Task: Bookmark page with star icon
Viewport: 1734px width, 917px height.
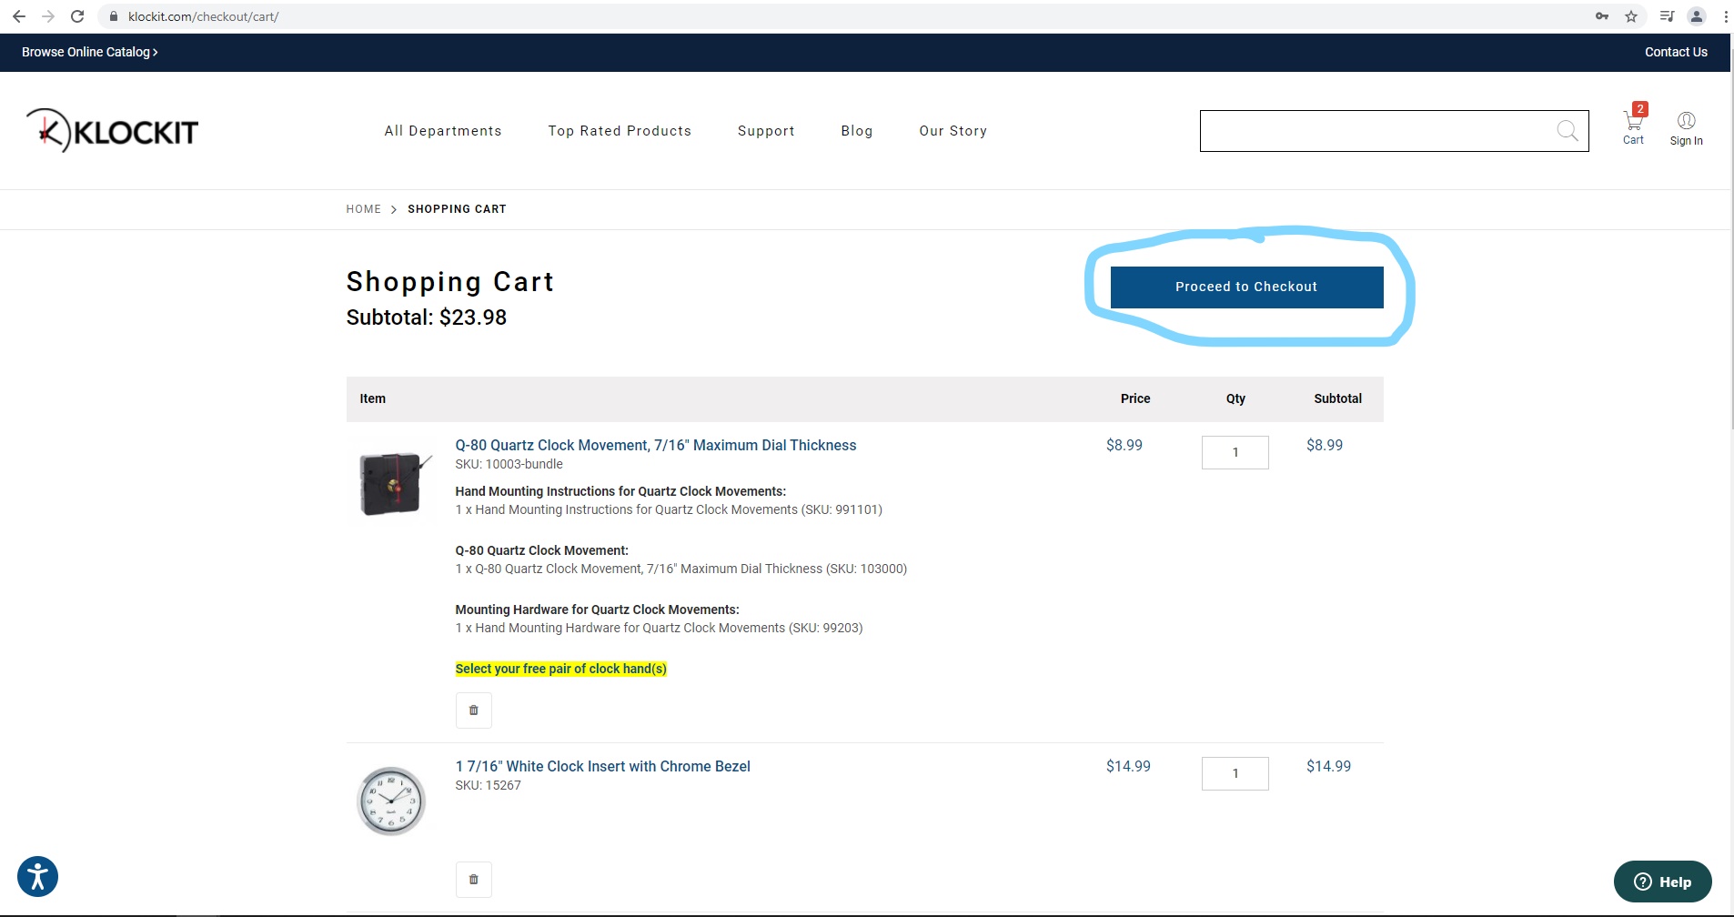Action: [x=1631, y=16]
